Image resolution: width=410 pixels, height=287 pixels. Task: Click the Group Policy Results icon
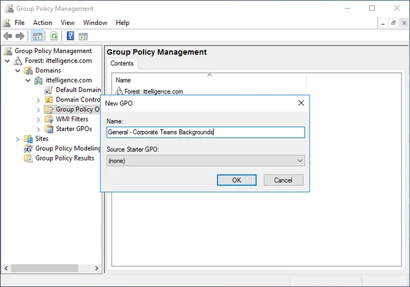tap(28, 158)
